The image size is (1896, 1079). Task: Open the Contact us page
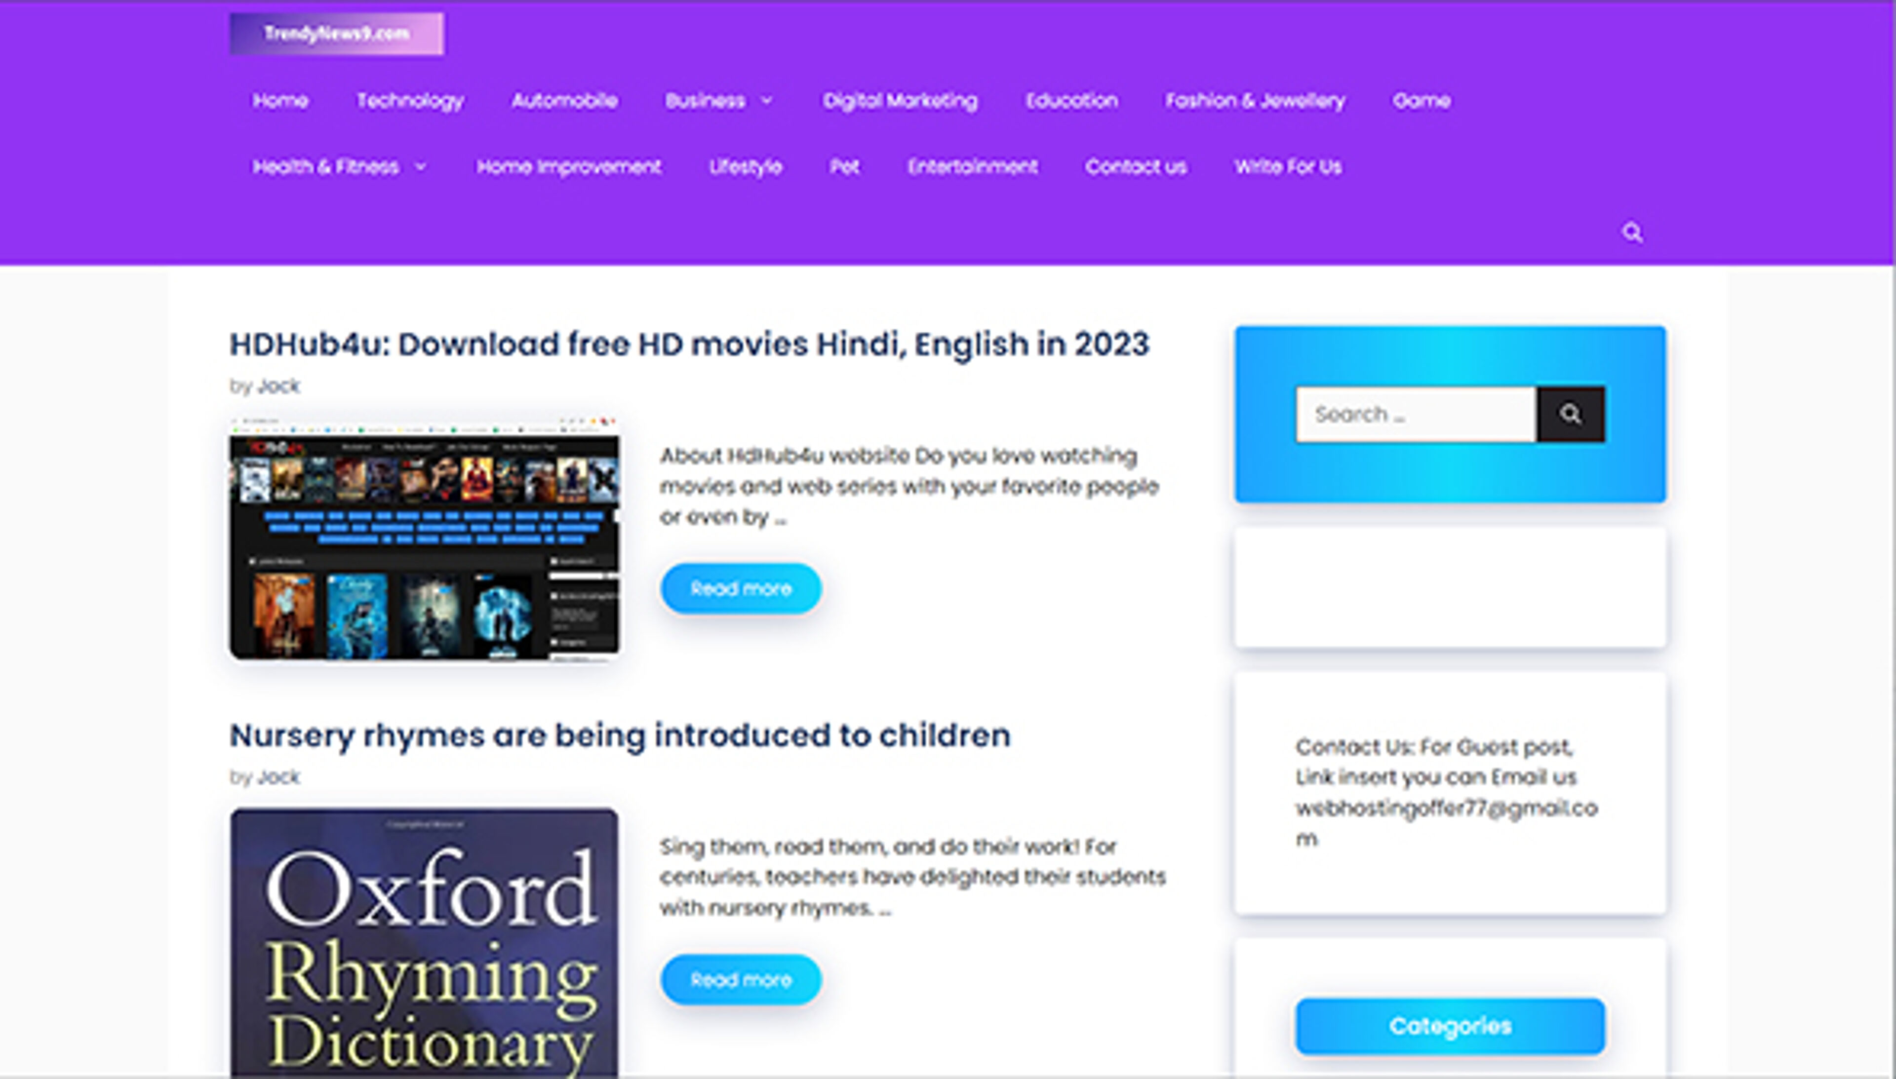(x=1136, y=167)
